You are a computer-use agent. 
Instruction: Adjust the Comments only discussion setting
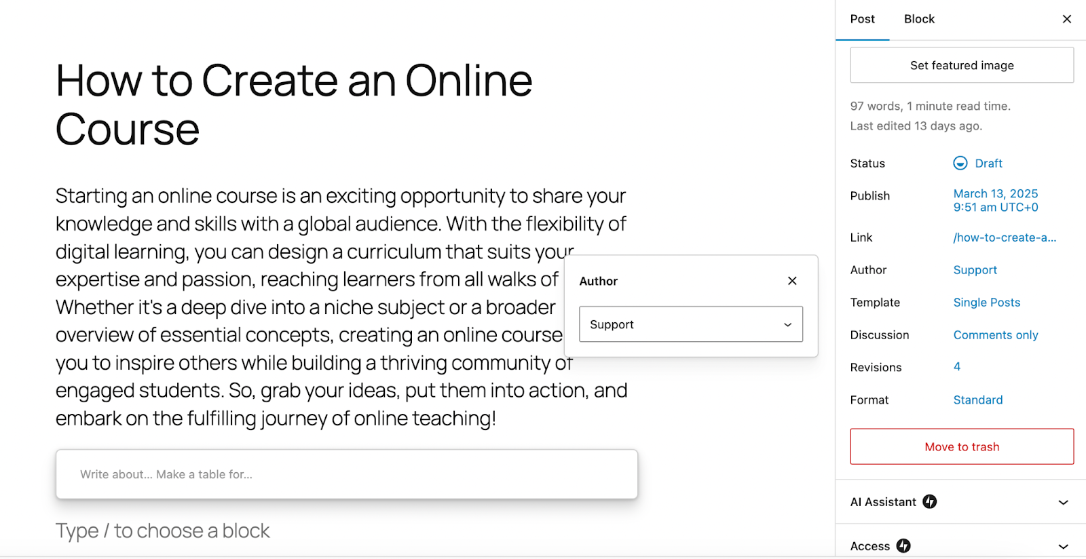(x=995, y=334)
